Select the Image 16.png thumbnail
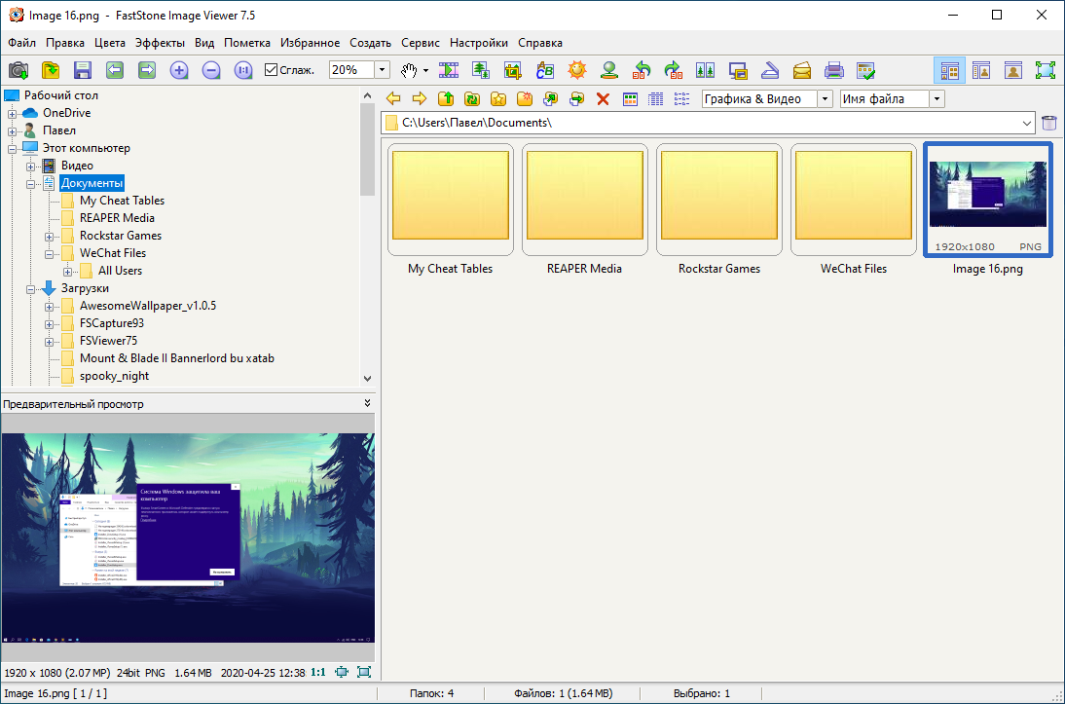 coord(987,200)
